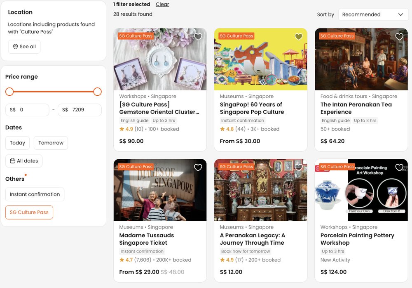
Task: Save Intan Peranakan Tea Experience to wishlist
Action: click(399, 37)
